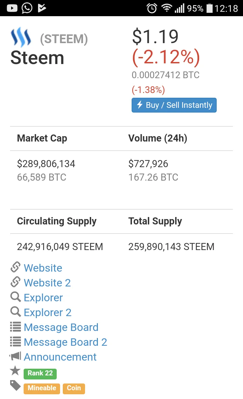
Task: Tap the alarm clock status icon
Action: click(x=152, y=8)
